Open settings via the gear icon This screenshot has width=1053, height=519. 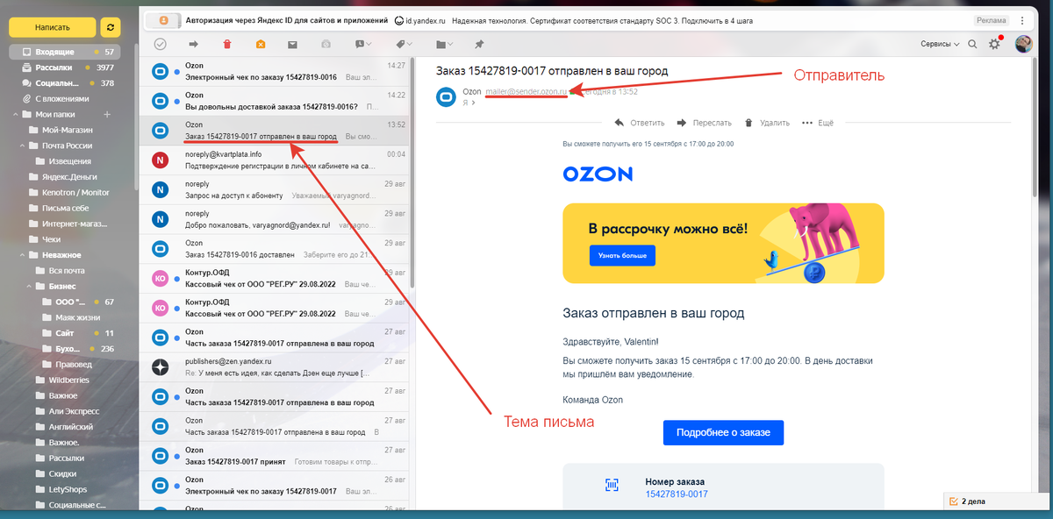click(x=995, y=44)
